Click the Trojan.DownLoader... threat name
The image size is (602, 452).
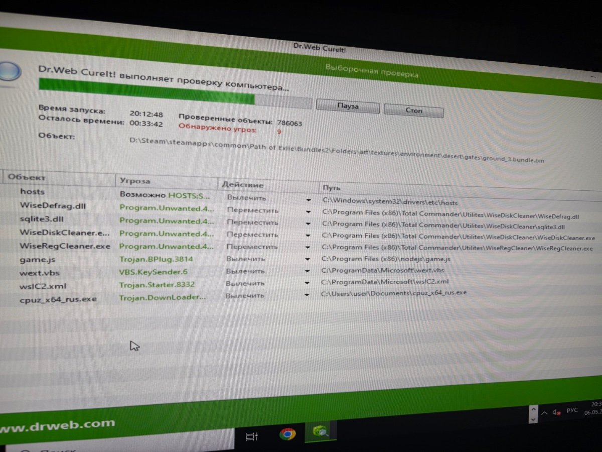point(163,297)
